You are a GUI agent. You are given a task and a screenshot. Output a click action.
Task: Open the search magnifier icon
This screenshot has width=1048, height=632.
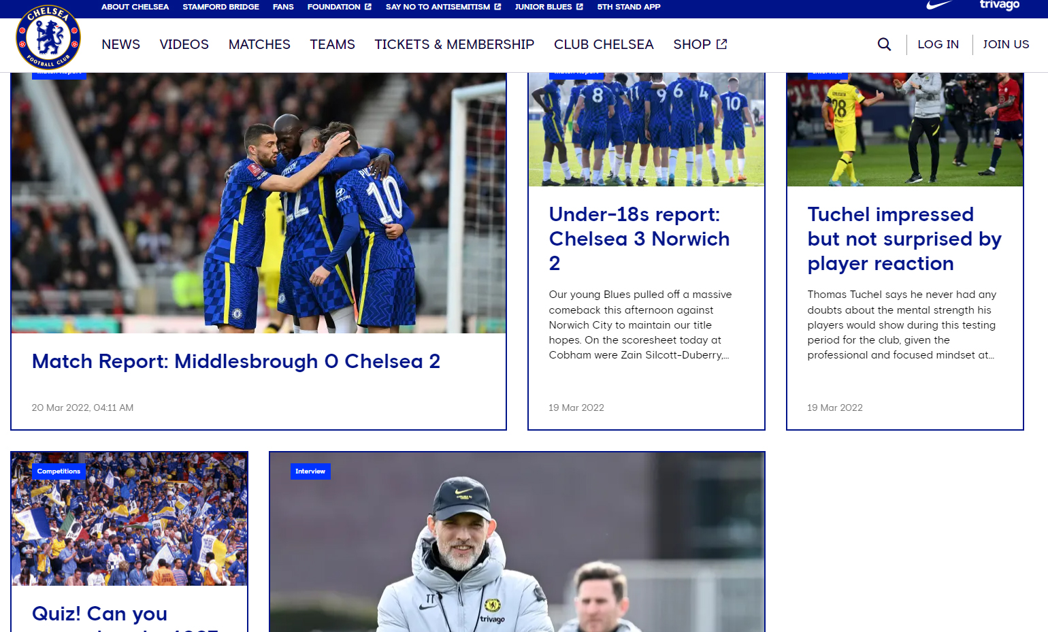[884, 44]
